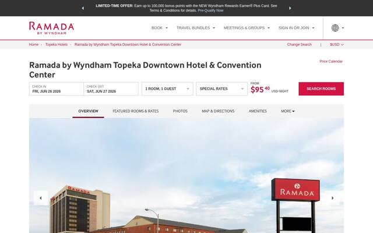Screen dimensions: 373x233
Task: Show next promotional banner offer
Action: [290, 8]
